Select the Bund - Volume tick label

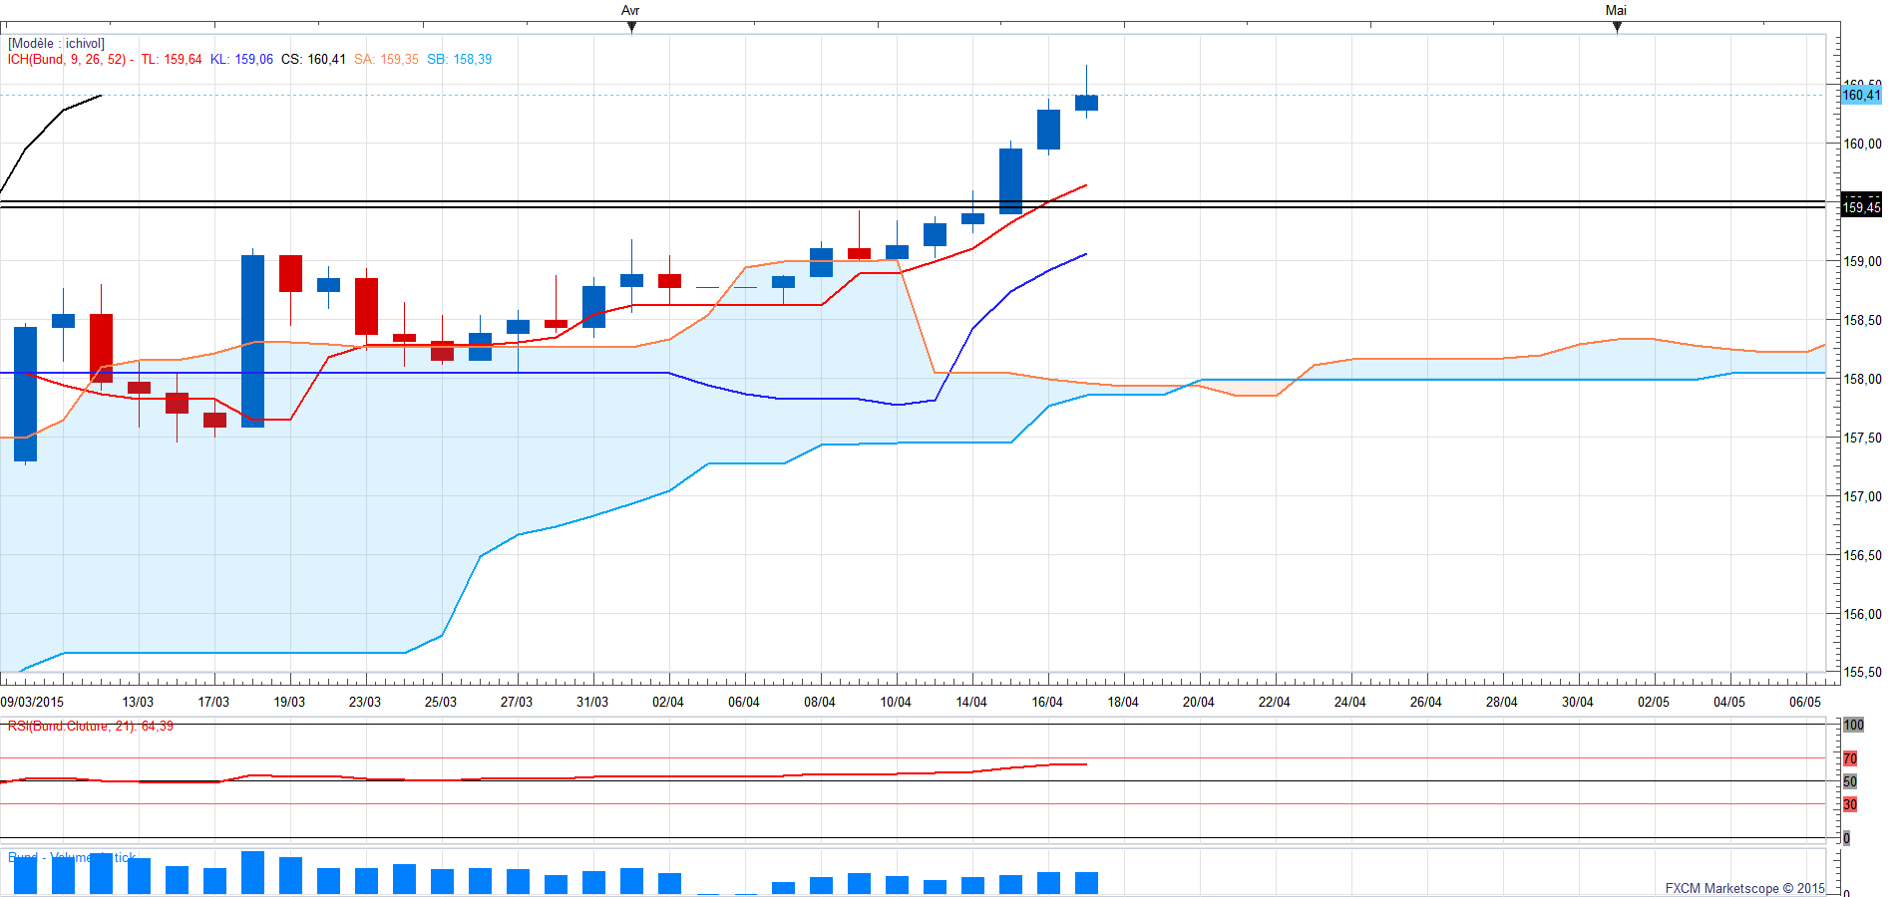pyautogui.click(x=72, y=857)
